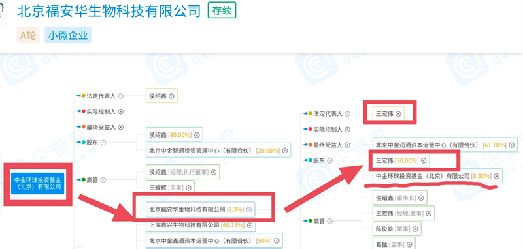Expand 王宏伟 30.00% shareholder node
The height and width of the screenshot is (249, 523).
(x=424, y=160)
